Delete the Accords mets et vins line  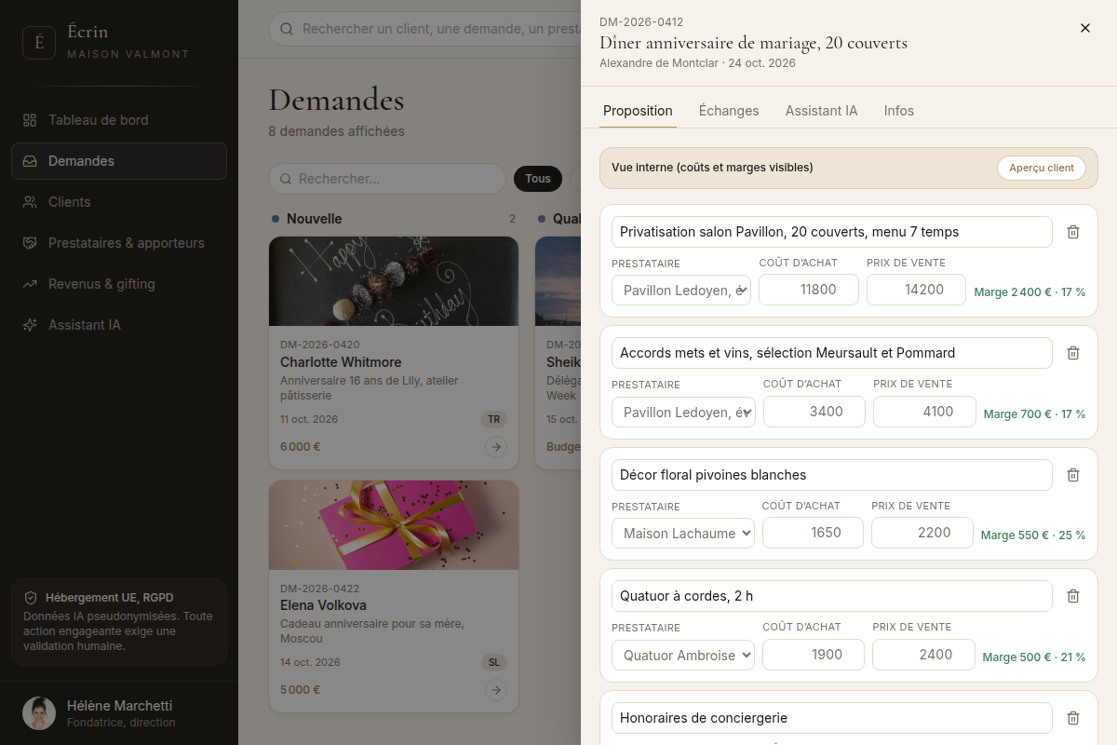pos(1073,353)
